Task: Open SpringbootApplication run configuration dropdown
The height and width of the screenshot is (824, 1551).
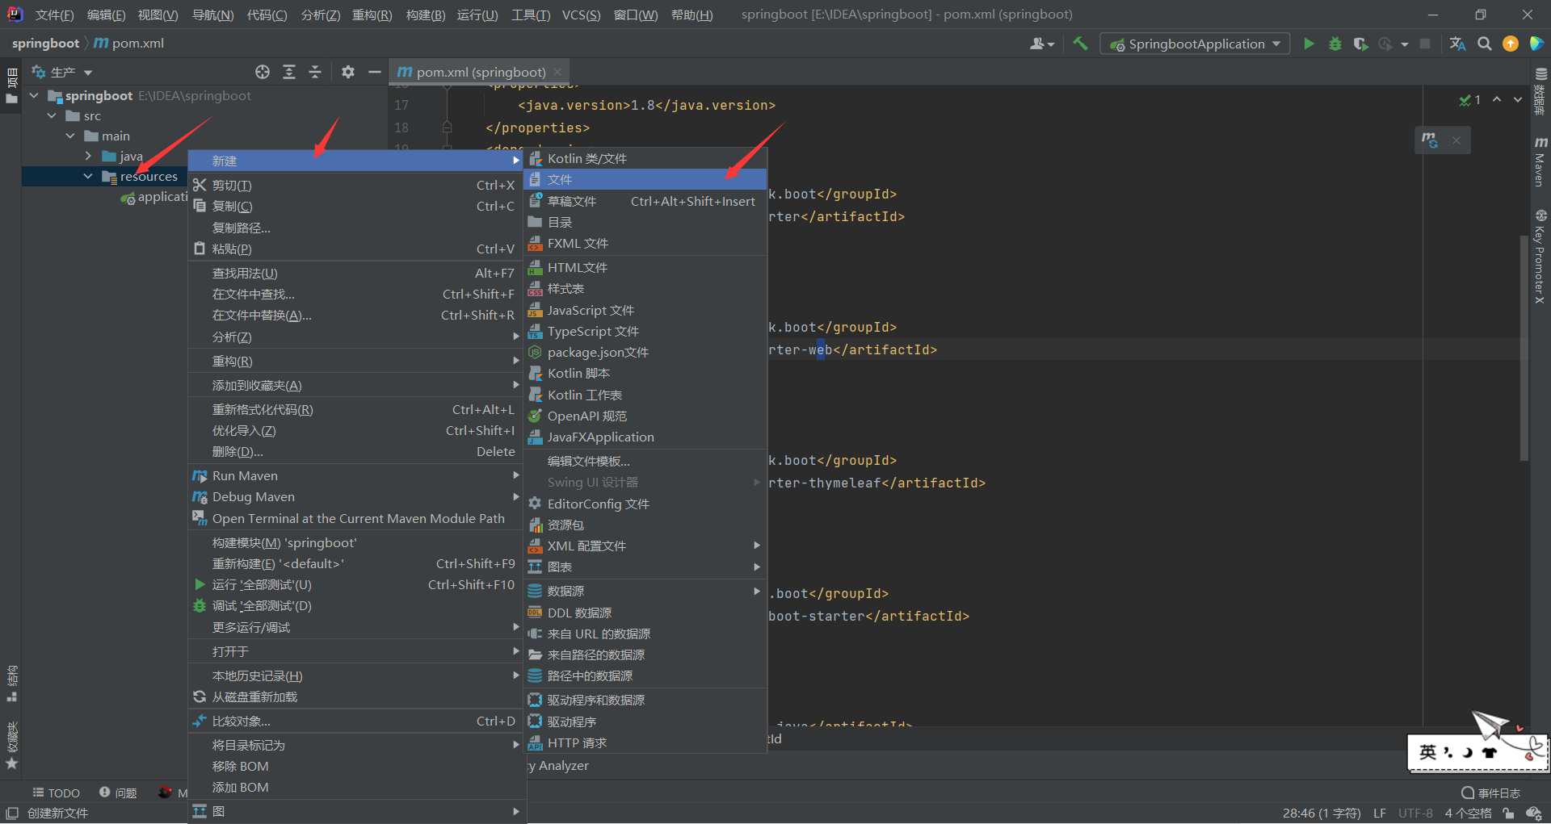Action: (x=1195, y=44)
